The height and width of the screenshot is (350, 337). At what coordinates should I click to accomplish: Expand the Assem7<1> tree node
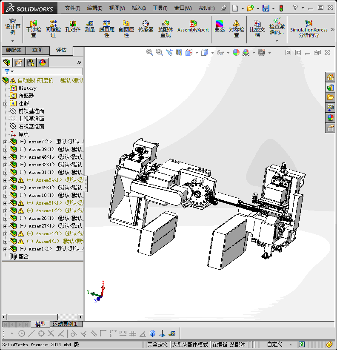pos(6,142)
